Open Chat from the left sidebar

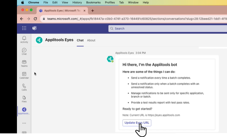(24, 51)
